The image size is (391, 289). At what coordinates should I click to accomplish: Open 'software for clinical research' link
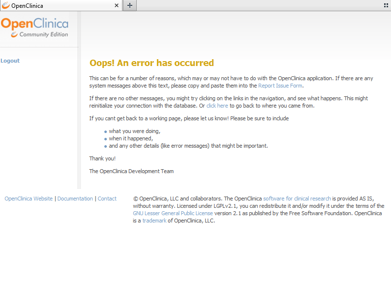(297, 199)
